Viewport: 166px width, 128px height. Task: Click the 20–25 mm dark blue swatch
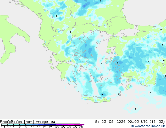click(47, 125)
